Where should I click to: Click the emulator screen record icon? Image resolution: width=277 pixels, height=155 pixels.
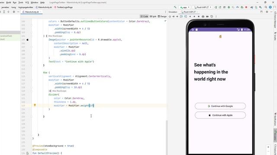(x=207, y=16)
